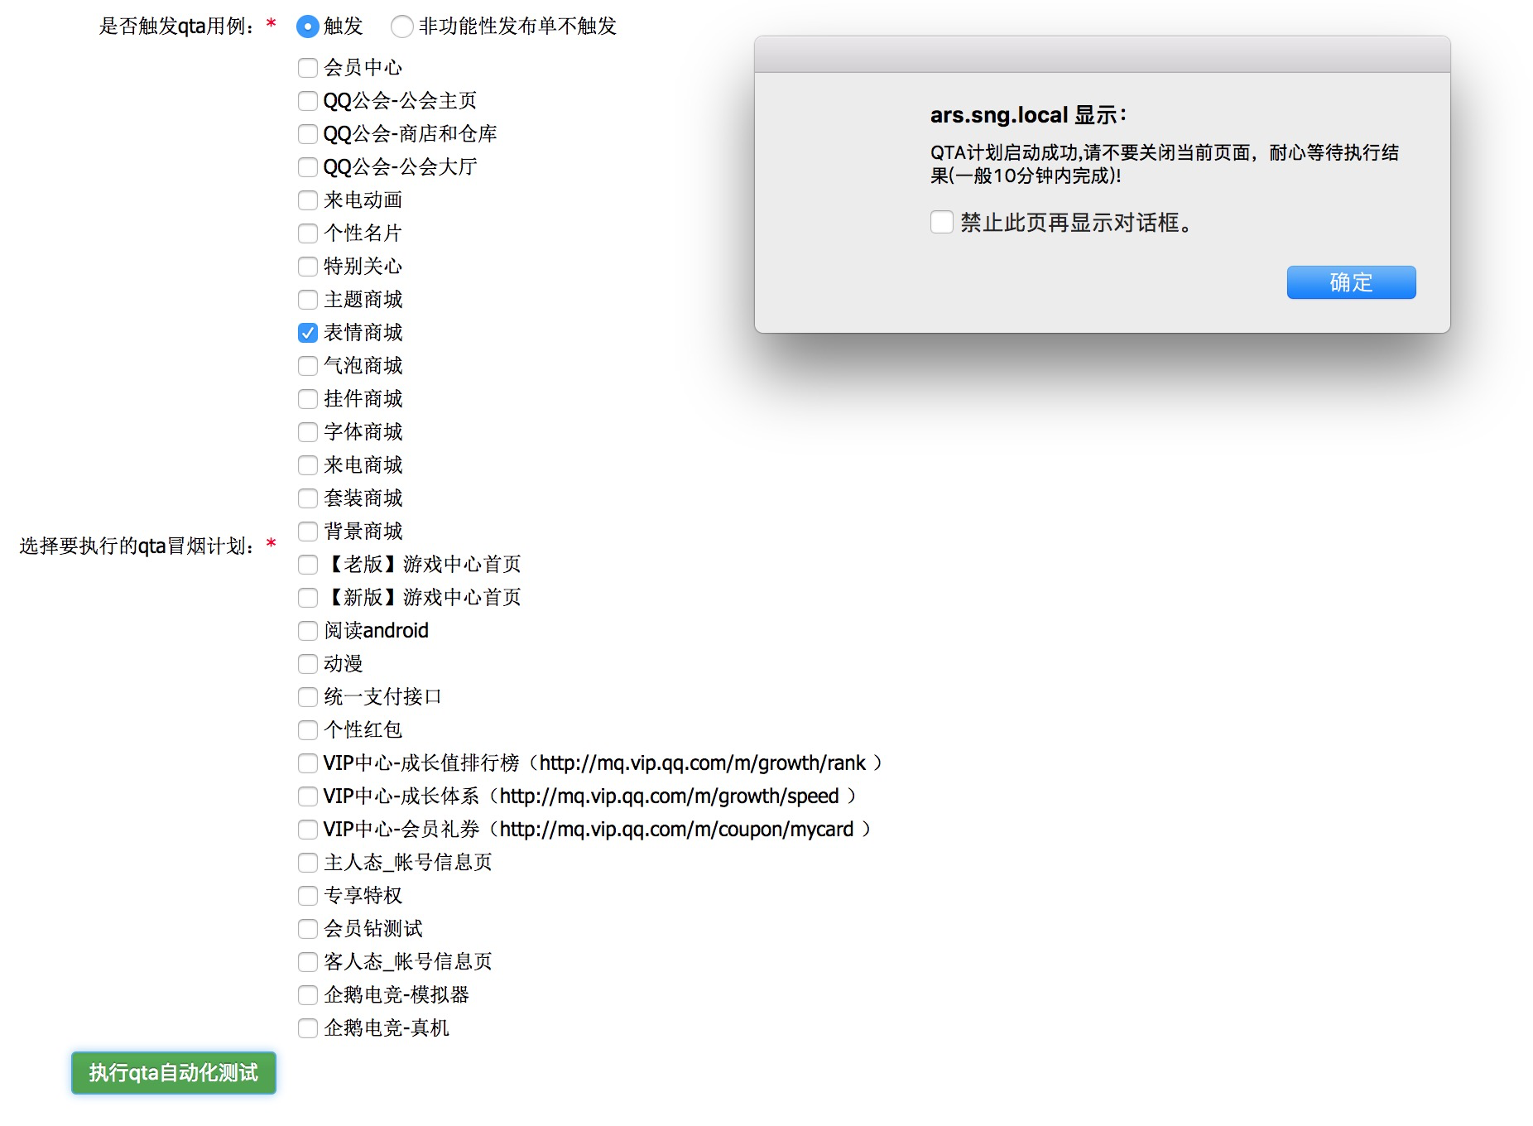Select the 字体商城 checkbox

(307, 432)
